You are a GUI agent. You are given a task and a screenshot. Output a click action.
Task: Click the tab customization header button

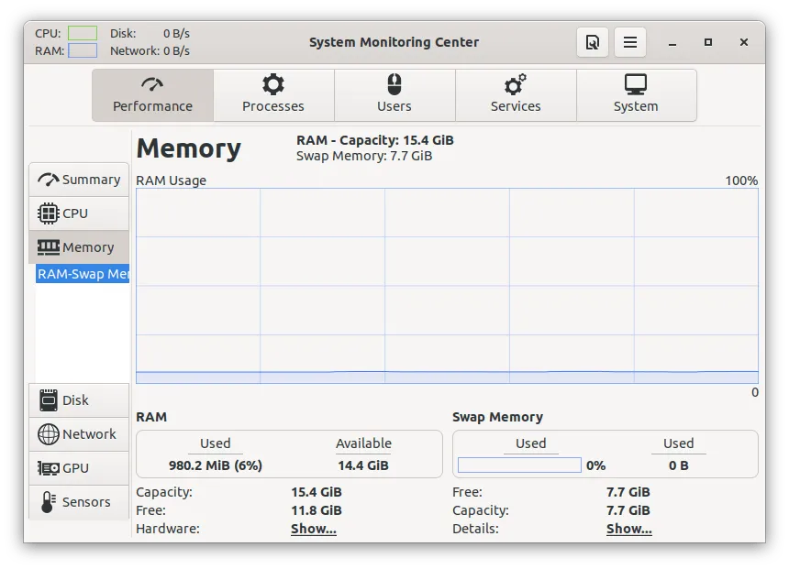[593, 42]
